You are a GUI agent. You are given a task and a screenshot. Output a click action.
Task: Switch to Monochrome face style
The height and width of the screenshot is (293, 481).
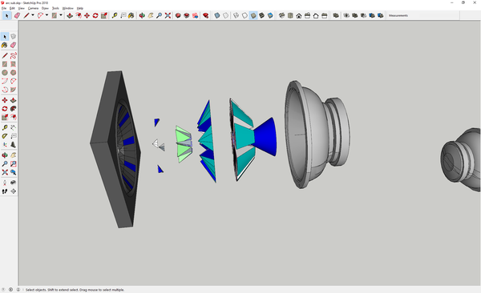(270, 15)
